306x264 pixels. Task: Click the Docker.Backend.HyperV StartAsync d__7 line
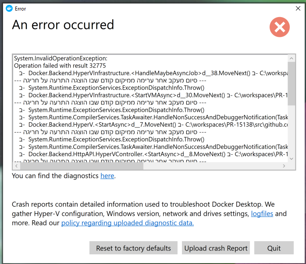point(153,125)
